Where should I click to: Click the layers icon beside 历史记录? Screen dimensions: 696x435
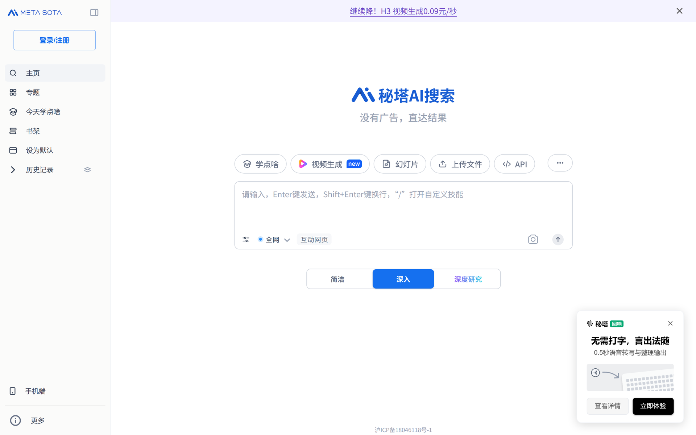pos(87,170)
